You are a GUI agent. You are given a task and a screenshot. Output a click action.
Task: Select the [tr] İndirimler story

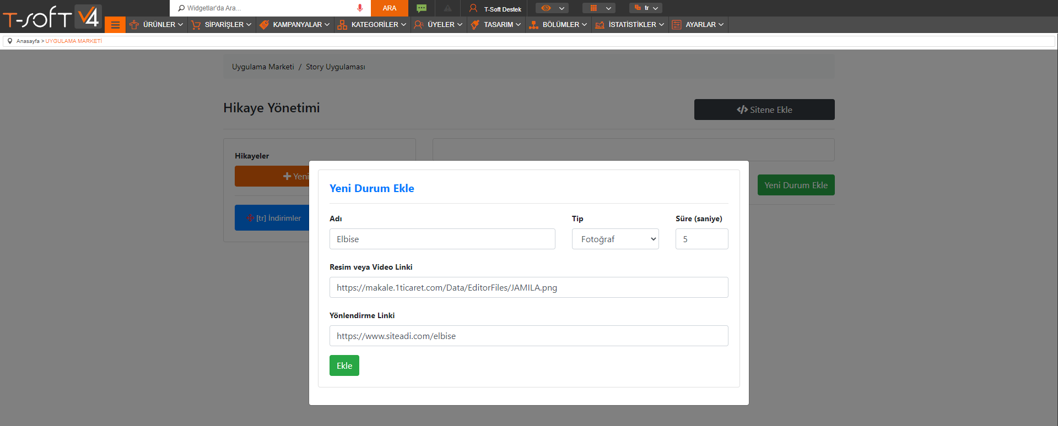pyautogui.click(x=272, y=218)
